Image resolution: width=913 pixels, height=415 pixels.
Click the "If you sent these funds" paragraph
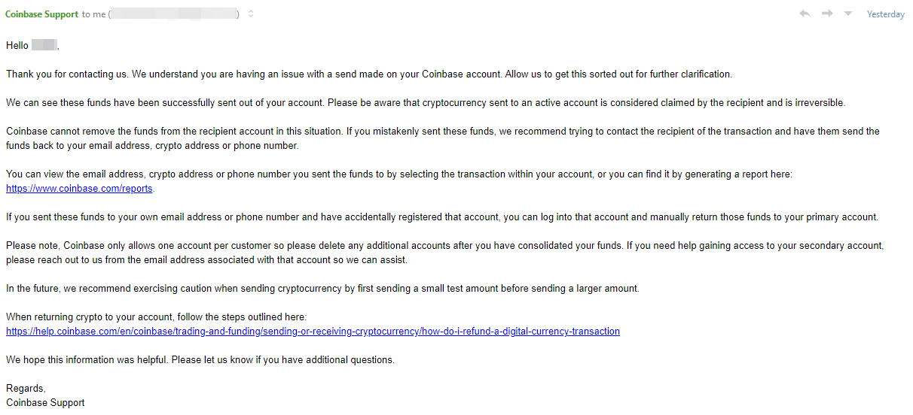pyautogui.click(x=442, y=217)
